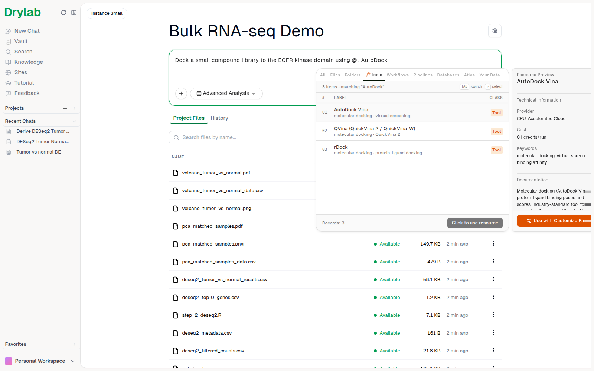Collapse the Recent Chats section

click(74, 121)
